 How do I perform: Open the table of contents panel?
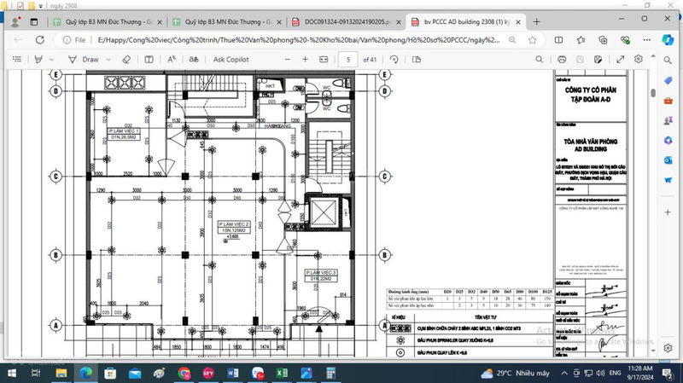(18, 60)
